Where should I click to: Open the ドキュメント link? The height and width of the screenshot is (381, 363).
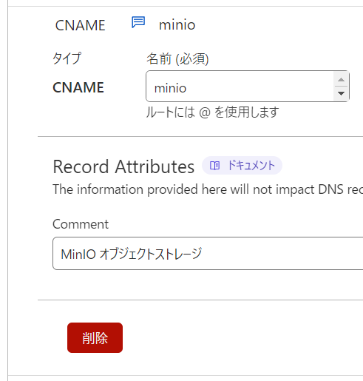242,166
